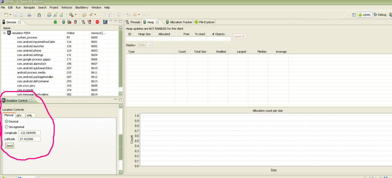The width and height of the screenshot is (392, 178).
Task: Click the Dump HPROF file icon
Action: (x=69, y=22)
